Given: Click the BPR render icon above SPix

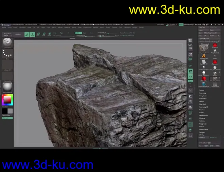Looking at the screenshot, I should 190,40.
